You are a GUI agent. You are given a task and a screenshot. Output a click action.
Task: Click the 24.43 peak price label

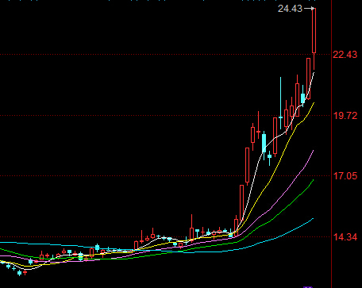click(290, 9)
